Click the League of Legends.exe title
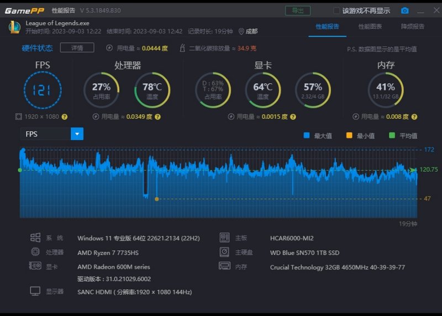The width and height of the screenshot is (442, 316). click(57, 23)
